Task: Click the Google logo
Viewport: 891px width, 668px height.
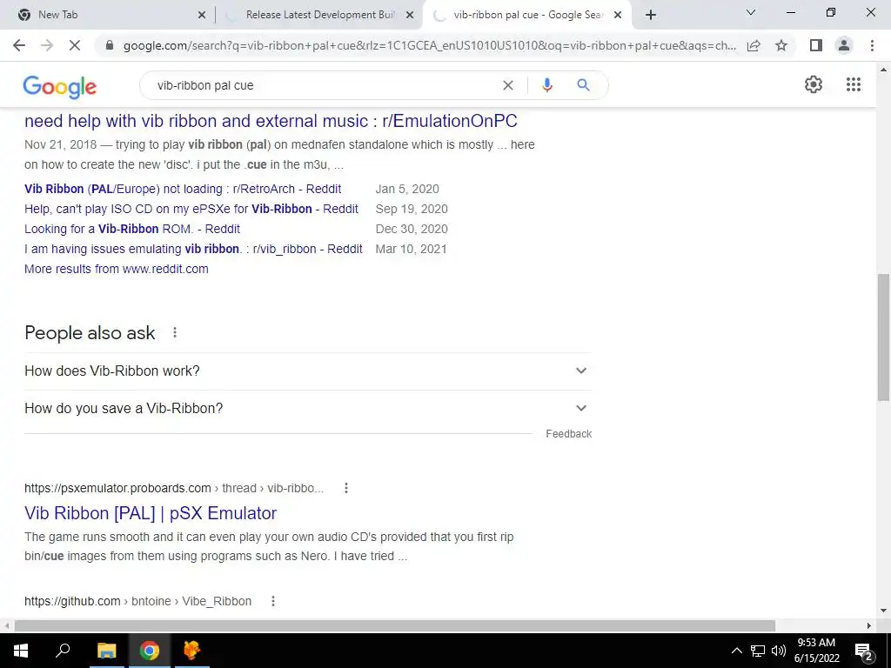Action: click(60, 86)
